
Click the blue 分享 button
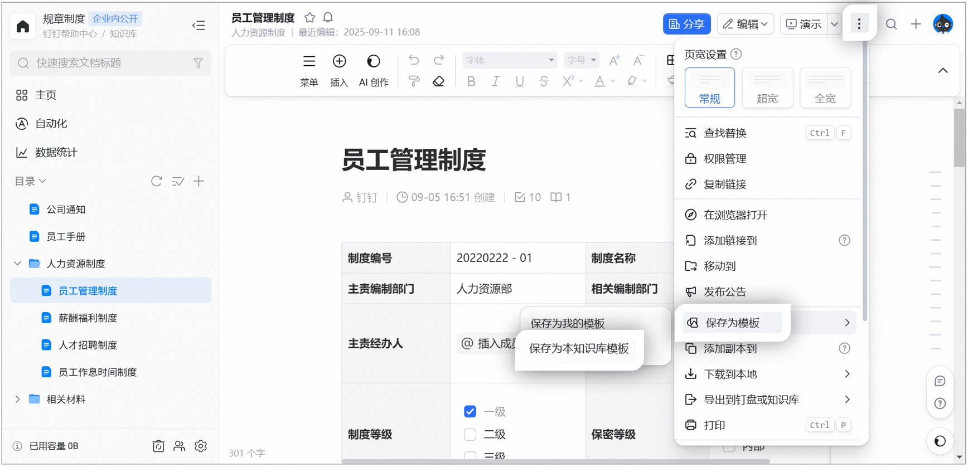point(686,24)
